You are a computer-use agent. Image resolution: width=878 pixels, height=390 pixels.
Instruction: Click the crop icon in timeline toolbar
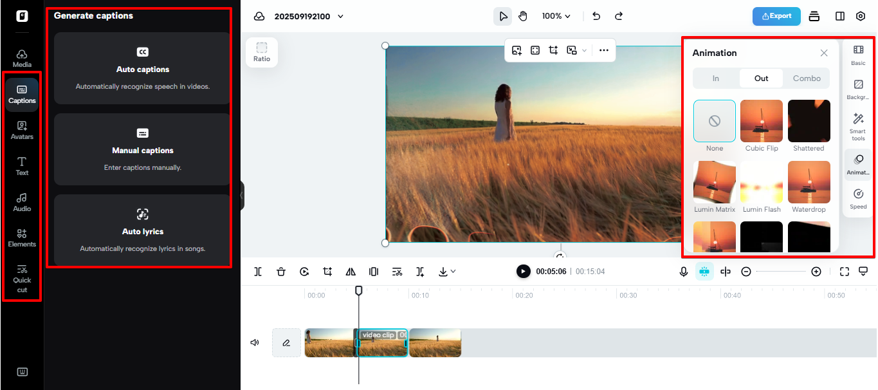(x=327, y=272)
